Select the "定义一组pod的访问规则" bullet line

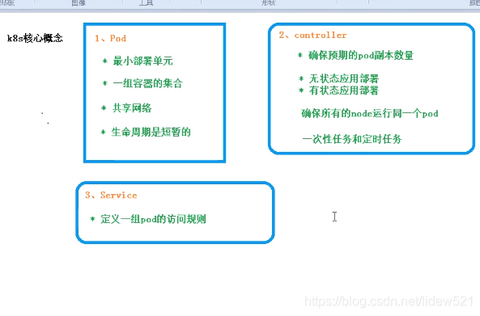(x=148, y=219)
